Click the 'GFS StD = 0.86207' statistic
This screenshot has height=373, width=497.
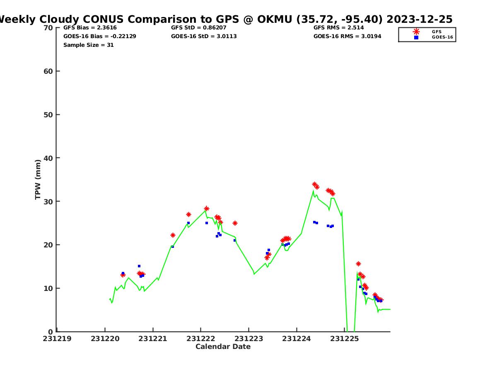[x=199, y=28]
